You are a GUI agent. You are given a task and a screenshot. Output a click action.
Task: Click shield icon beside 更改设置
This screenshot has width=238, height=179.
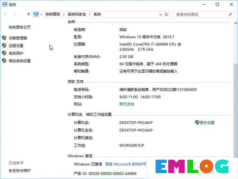(197, 122)
